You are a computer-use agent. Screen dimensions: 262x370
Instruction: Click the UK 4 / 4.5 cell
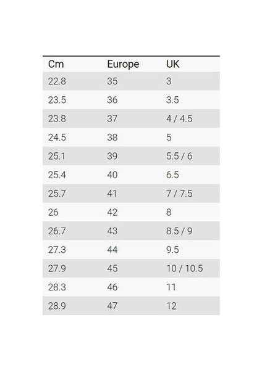179,118
